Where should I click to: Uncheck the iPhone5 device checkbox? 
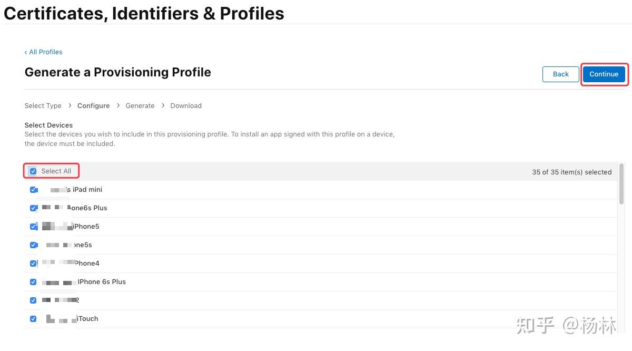33,227
